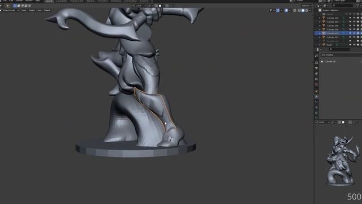Viewport: 362px width, 204px height.
Task: Click the snap magnet icon in the main viewport header
Action: tap(156, 6)
